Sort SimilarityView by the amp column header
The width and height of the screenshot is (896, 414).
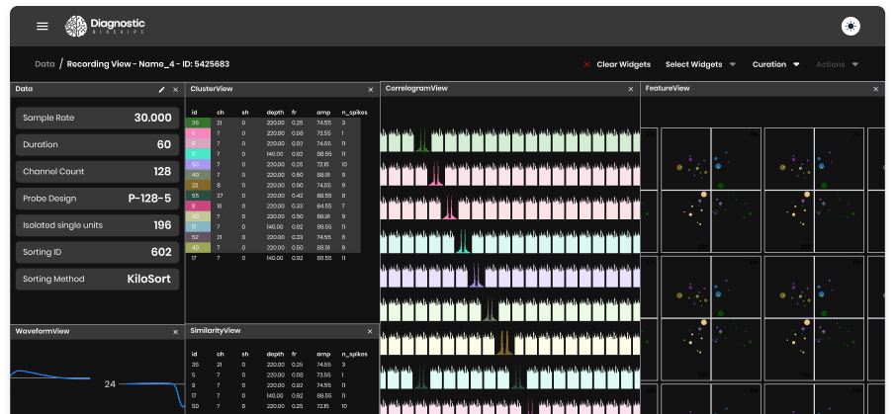coord(322,354)
